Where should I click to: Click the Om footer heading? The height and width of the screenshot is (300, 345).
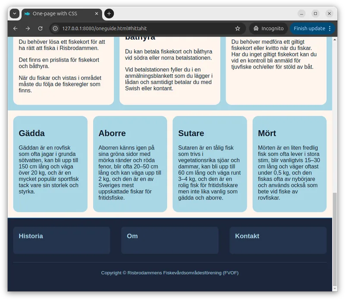pos(132,236)
